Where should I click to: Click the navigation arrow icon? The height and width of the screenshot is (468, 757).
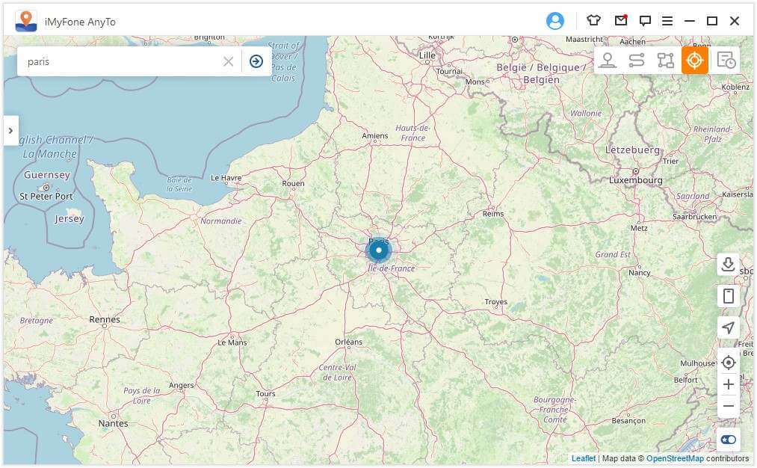coord(728,327)
